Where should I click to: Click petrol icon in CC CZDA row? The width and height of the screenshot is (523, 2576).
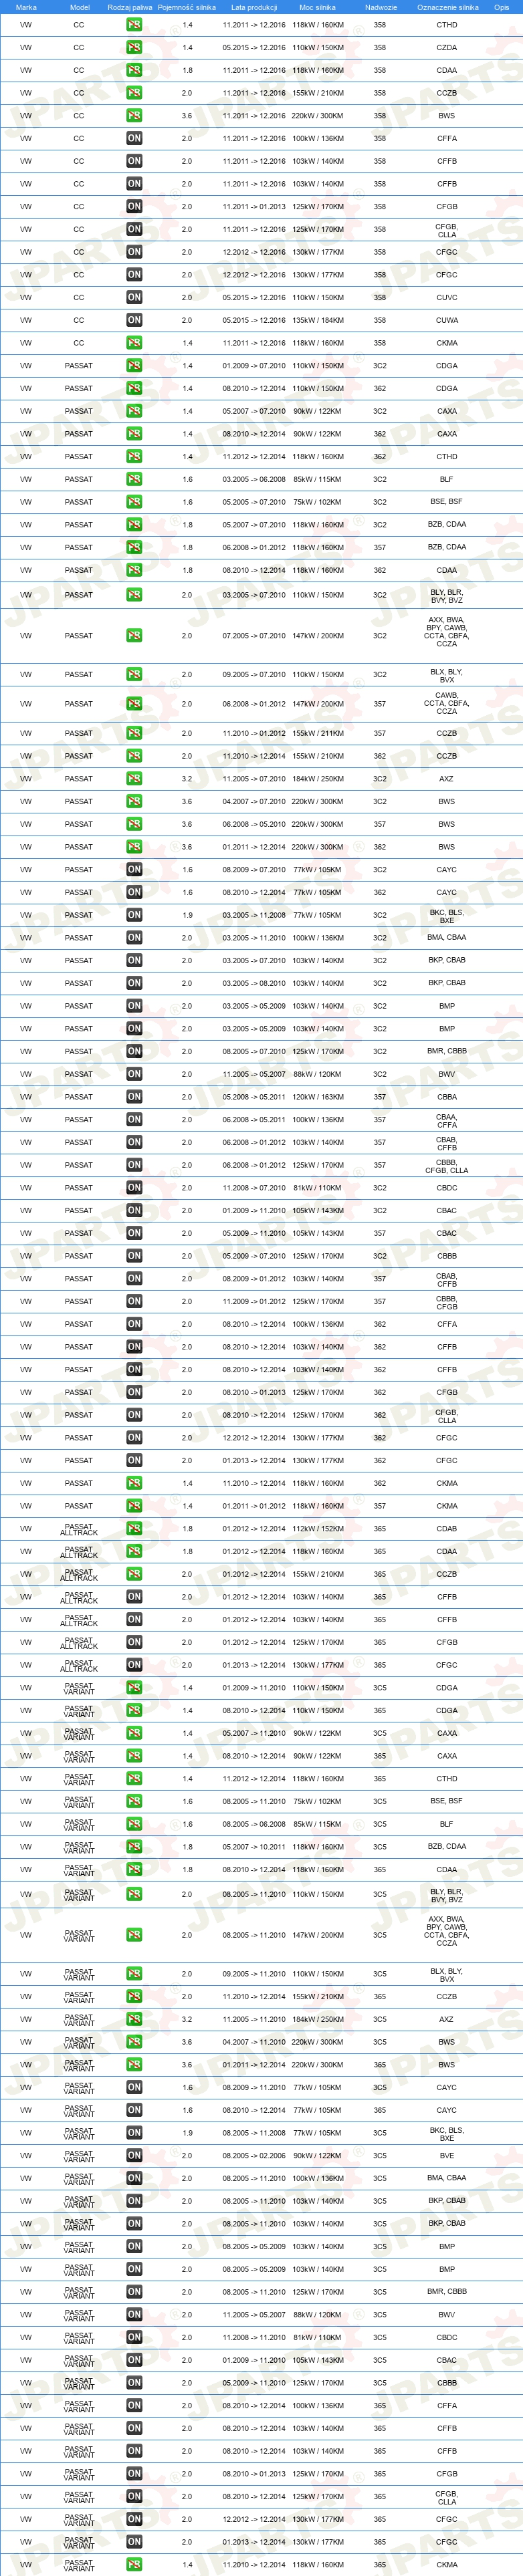pos(134,48)
